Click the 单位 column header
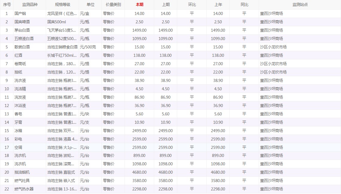Image resolution: width=341 pixels, height=194 pixels. click(x=90, y=4)
